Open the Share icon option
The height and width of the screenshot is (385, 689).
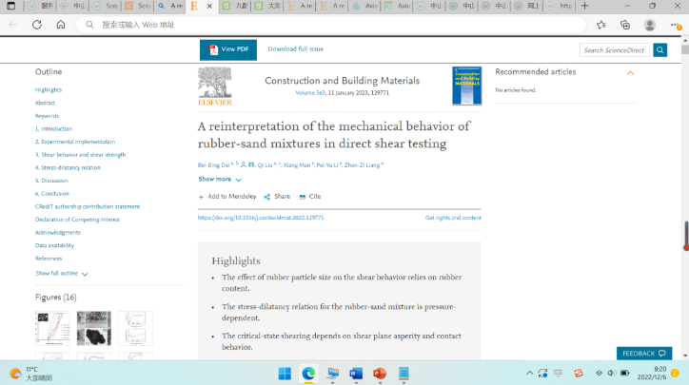coord(267,197)
